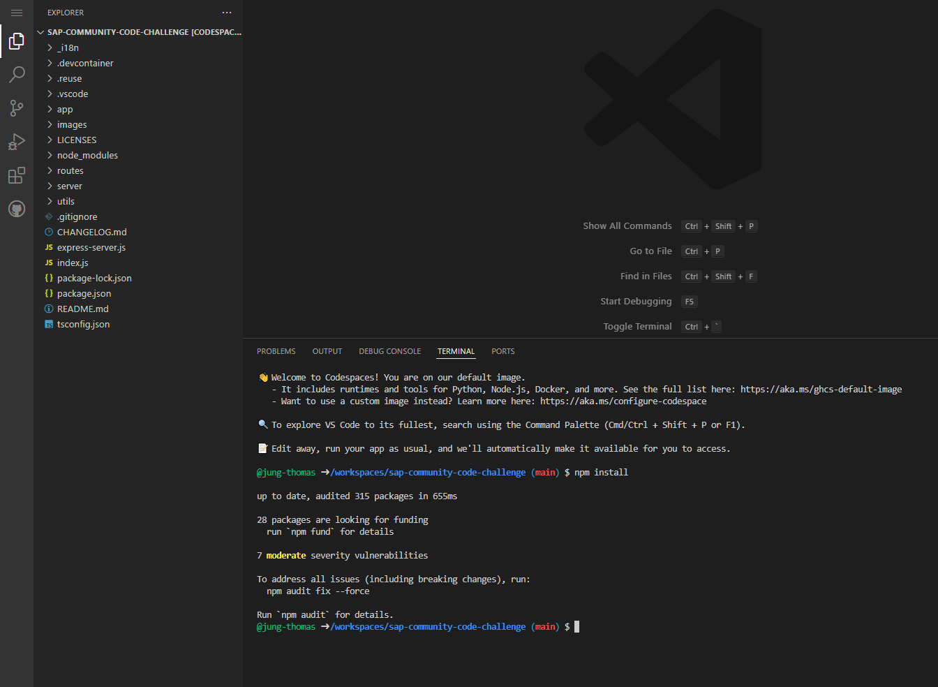Expand the _i18n folder
Screen dimensions: 938x687
tap(50, 47)
